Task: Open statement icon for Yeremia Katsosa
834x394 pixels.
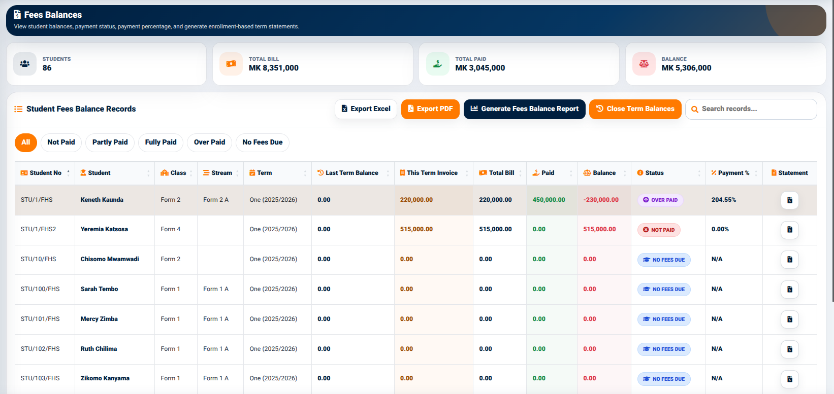Action: point(789,230)
